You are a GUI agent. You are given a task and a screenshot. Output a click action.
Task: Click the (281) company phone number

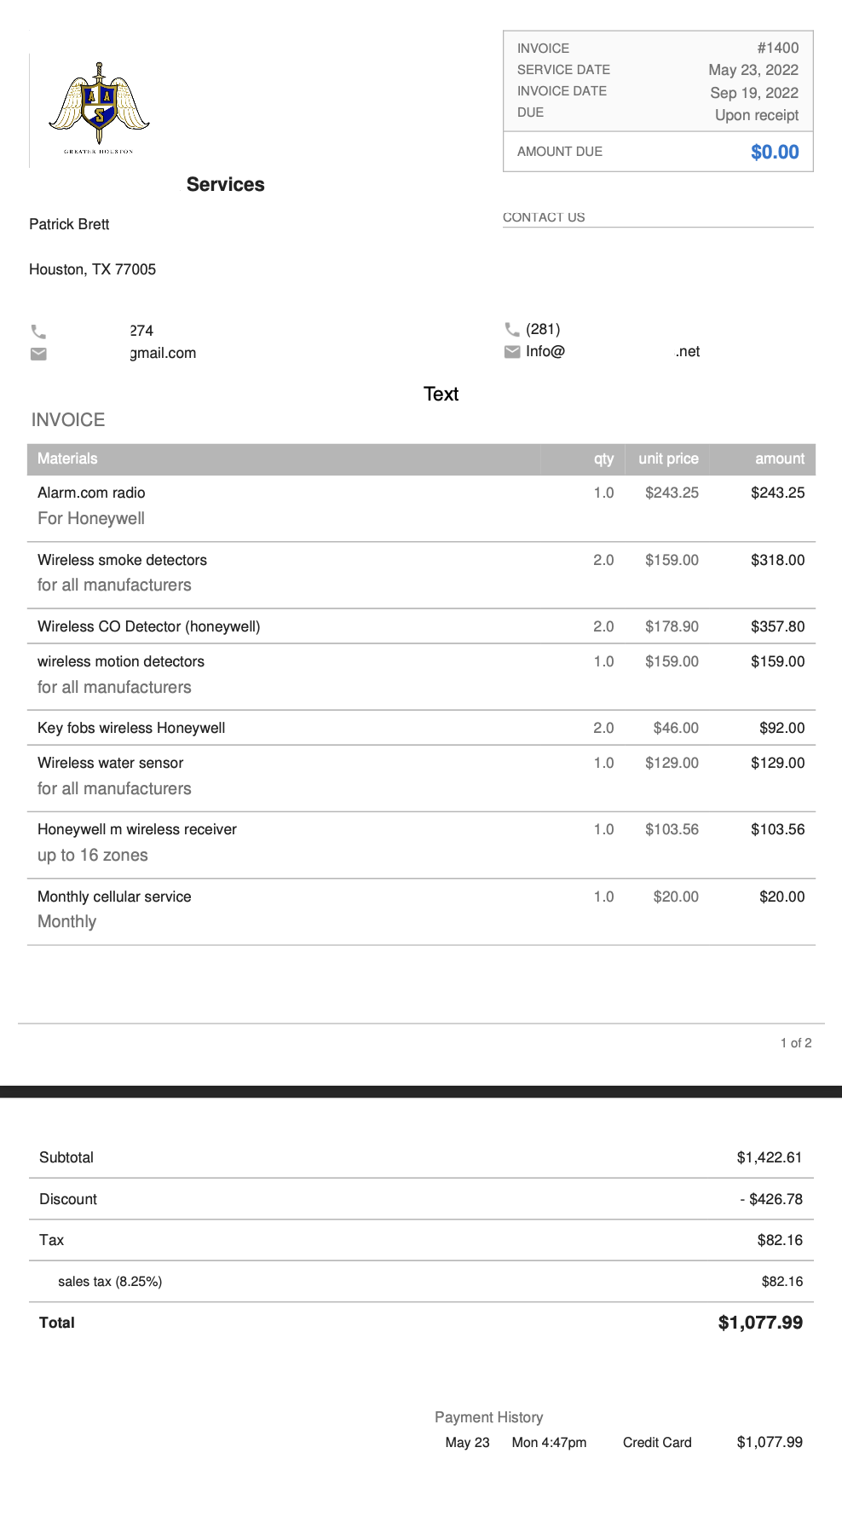coord(543,329)
